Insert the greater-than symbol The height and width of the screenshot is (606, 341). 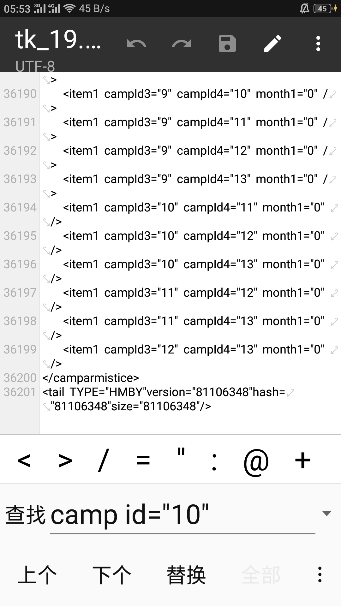click(65, 460)
